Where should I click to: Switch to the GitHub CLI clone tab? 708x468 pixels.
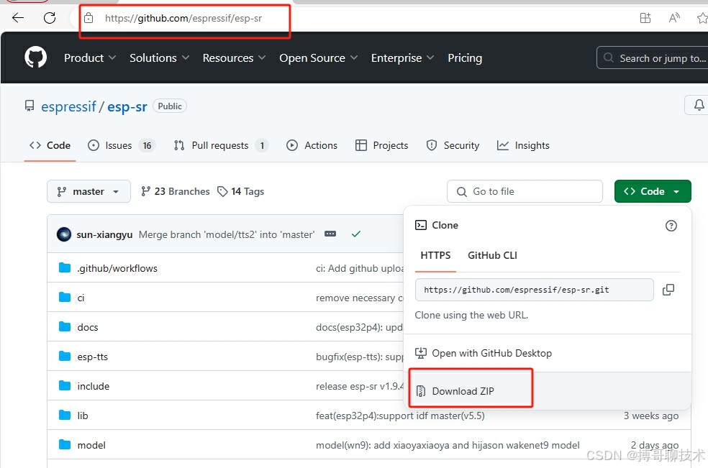tap(492, 255)
